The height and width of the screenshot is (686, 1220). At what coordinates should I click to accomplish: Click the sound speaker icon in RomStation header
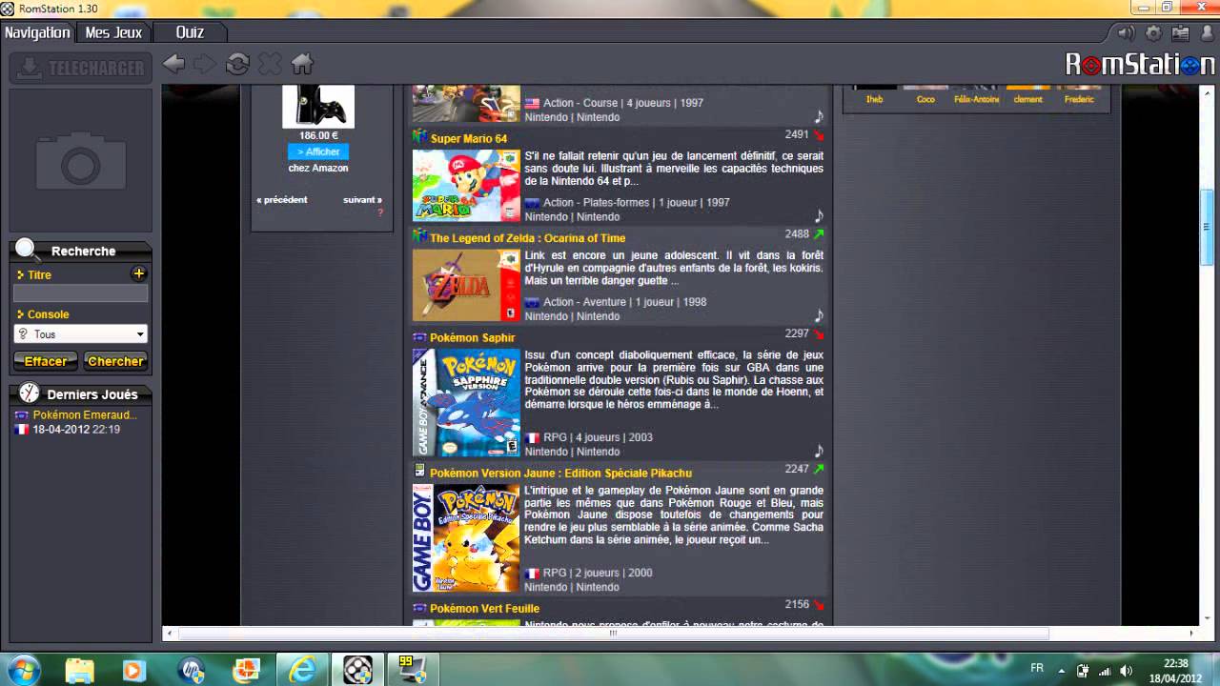click(x=1126, y=32)
